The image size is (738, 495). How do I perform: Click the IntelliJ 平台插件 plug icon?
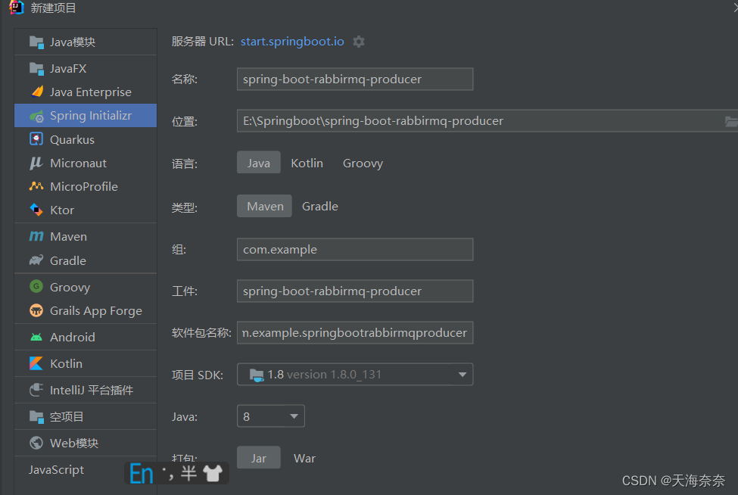click(x=36, y=390)
